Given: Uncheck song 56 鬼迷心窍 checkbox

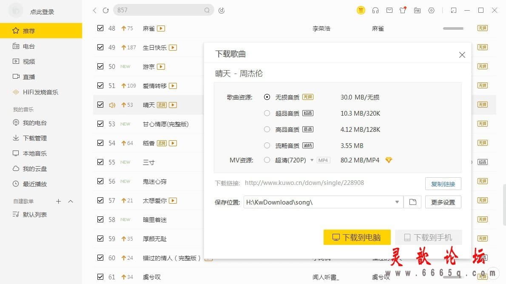Looking at the screenshot, I should 100,181.
